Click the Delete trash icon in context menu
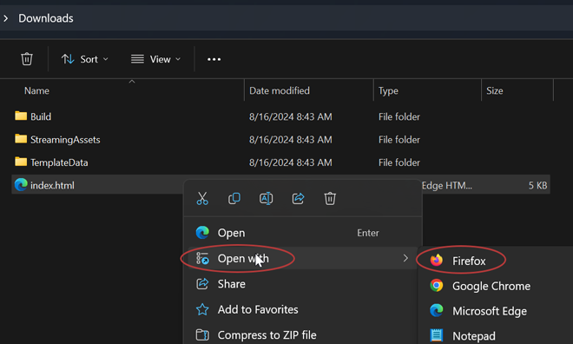This screenshot has height=344, width=573. click(x=330, y=199)
